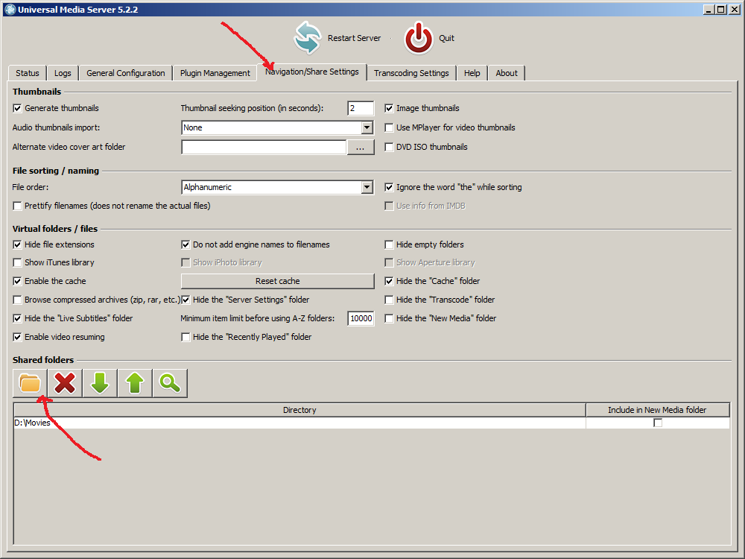Enable DVD ISO thumbnails checkbox
Screen dimensions: 745x559
coord(389,147)
